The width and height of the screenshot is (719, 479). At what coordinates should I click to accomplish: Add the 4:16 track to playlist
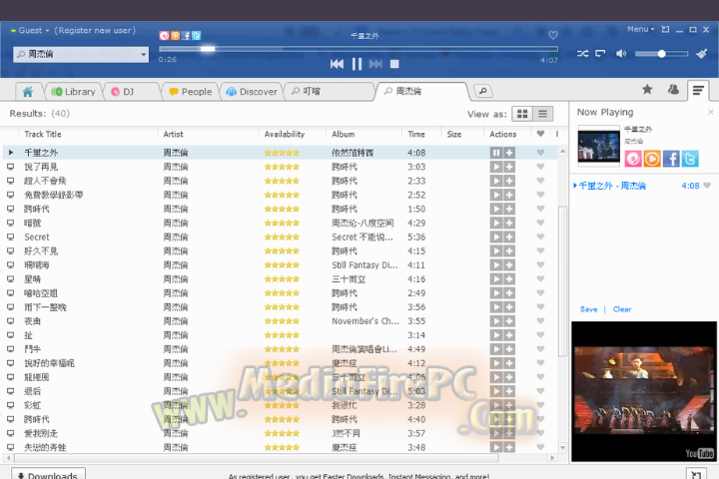pos(509,279)
